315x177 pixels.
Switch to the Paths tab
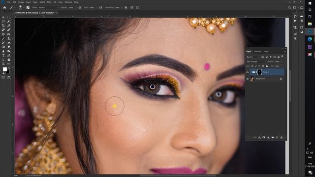(x=266, y=52)
